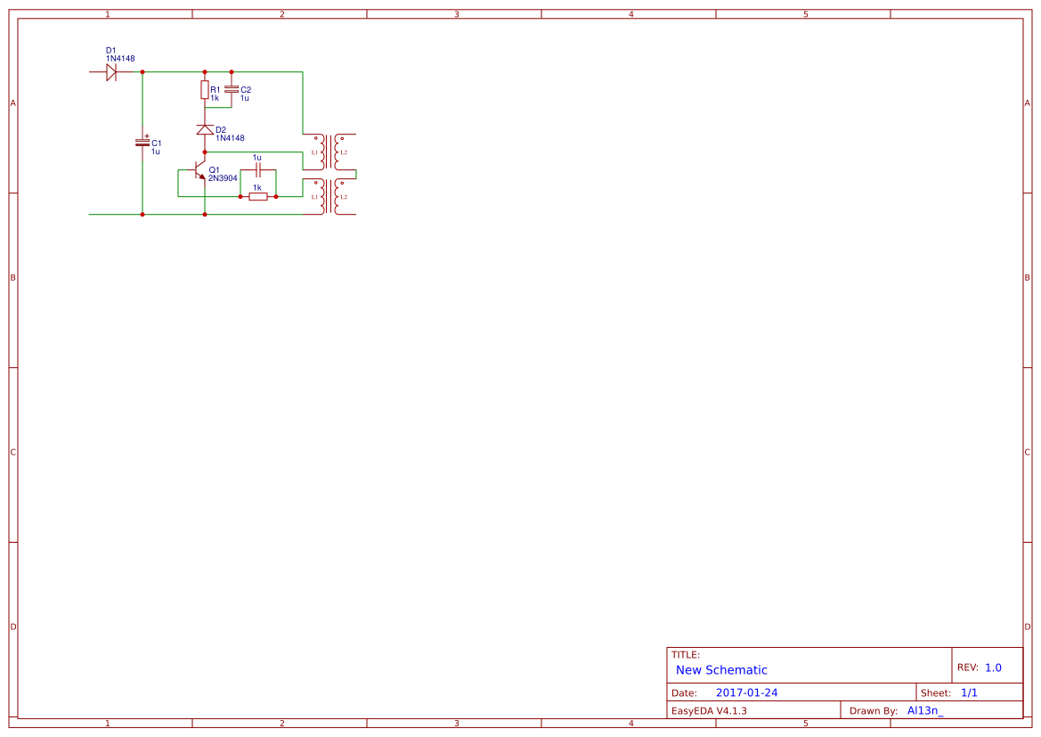This screenshot has height=737, width=1041.
Task: Select the 1u capacitor above Q1
Action: pos(256,168)
